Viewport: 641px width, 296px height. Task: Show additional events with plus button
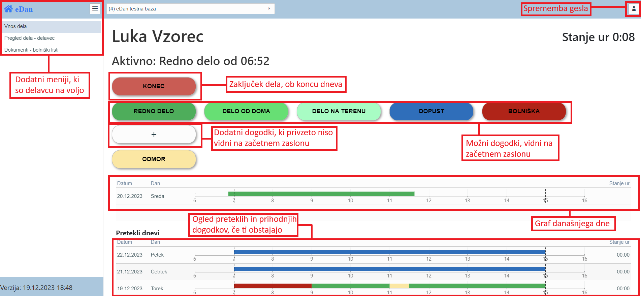pyautogui.click(x=154, y=135)
